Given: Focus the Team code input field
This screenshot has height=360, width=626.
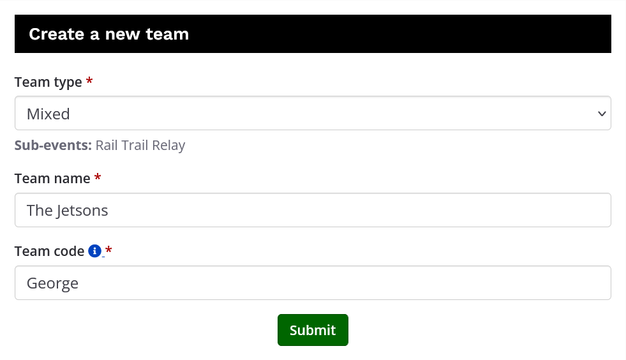Looking at the screenshot, I should click(x=313, y=283).
